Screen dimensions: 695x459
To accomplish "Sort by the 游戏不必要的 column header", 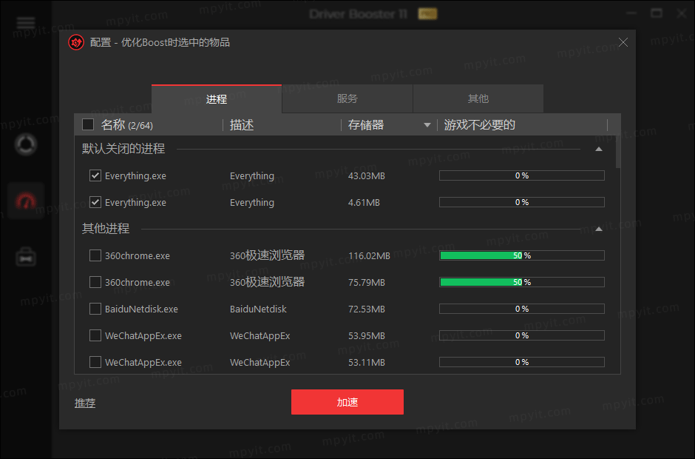I will 480,125.
